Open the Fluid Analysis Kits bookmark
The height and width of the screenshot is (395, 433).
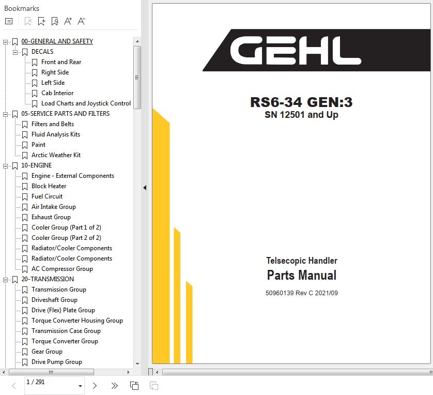[55, 134]
